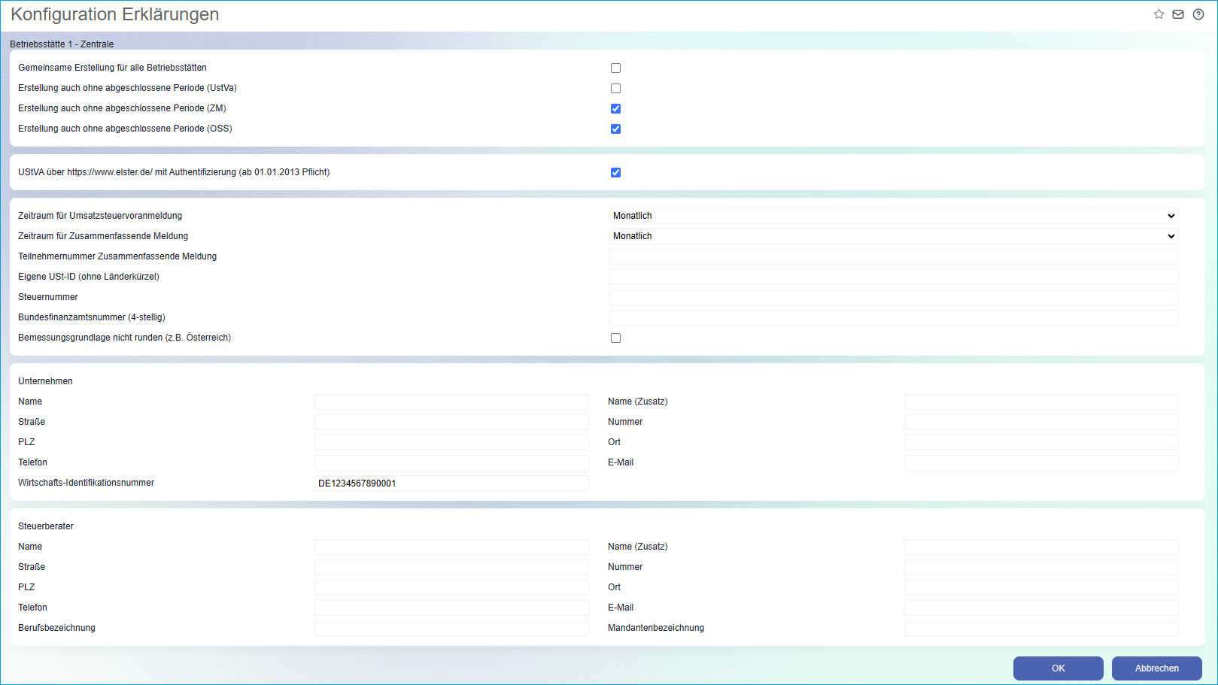Click Unternehmen Straße input field

pyautogui.click(x=451, y=422)
